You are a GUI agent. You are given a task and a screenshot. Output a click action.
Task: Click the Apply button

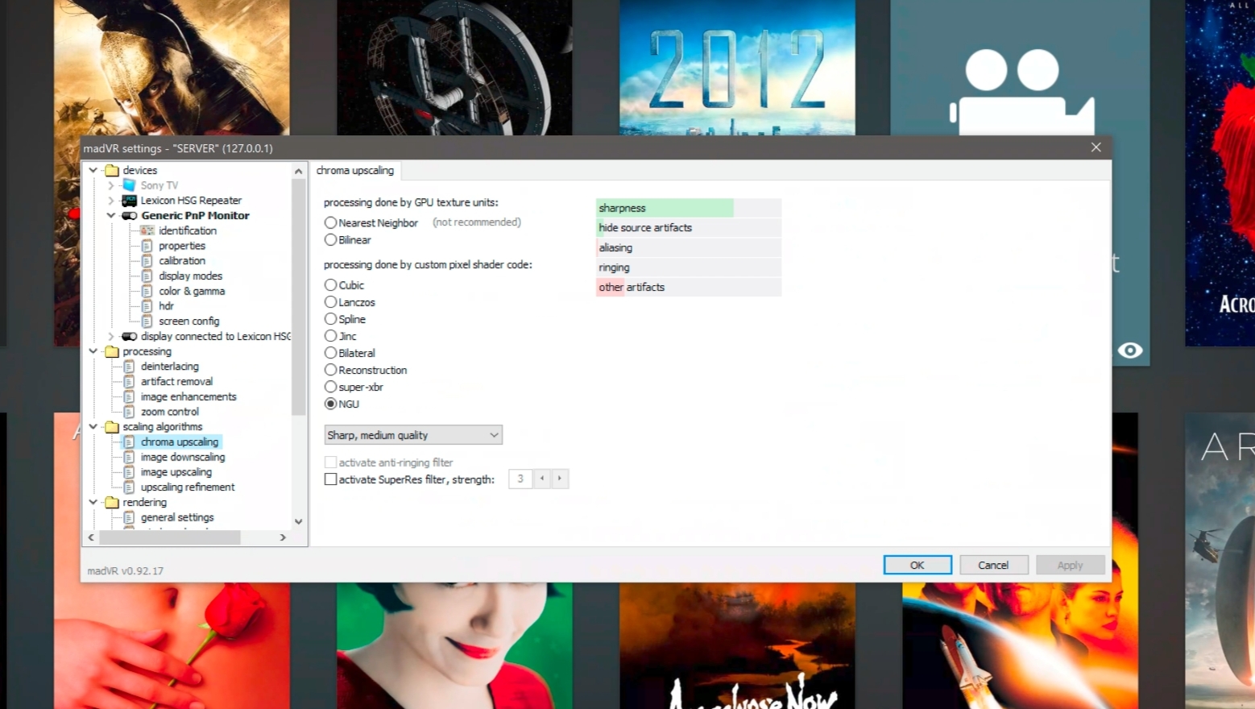click(x=1070, y=565)
